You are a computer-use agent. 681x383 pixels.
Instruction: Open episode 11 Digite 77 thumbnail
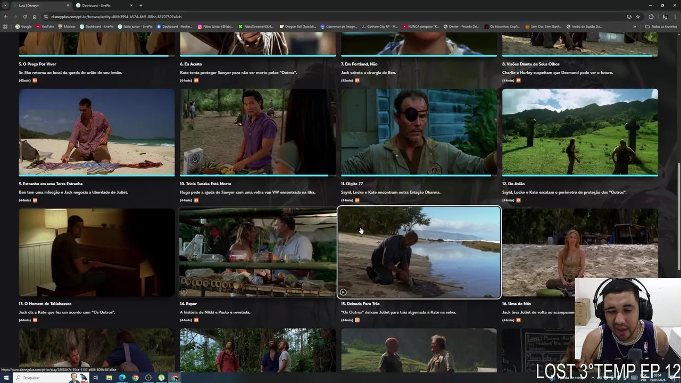419,132
